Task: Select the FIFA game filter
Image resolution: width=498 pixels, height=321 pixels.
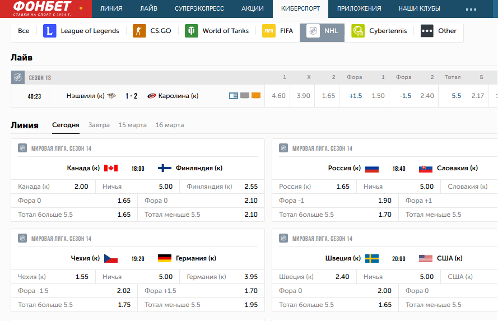Action: (278, 31)
